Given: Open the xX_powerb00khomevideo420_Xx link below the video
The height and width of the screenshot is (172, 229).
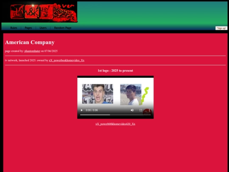Looking at the screenshot, I should 115,124.
